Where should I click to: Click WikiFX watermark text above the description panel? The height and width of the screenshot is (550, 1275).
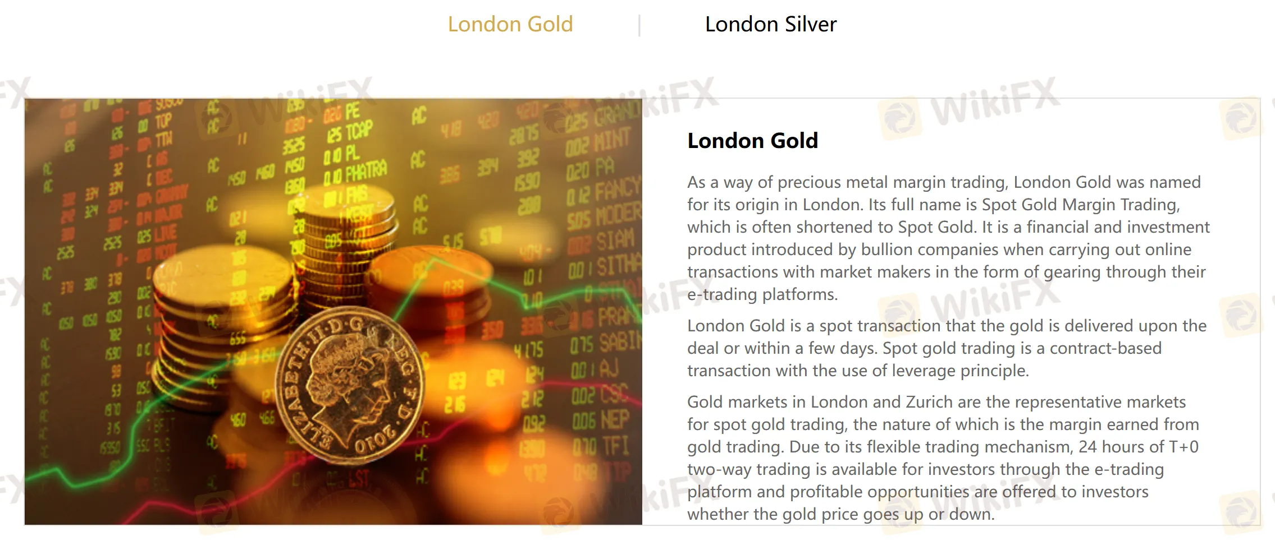tap(994, 102)
